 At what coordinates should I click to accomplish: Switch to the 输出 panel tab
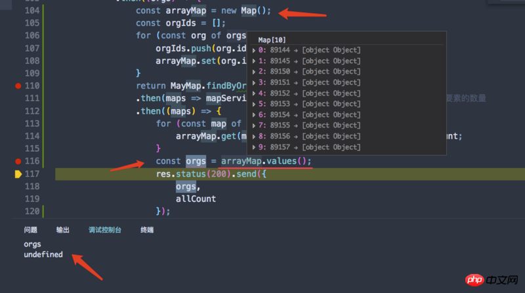click(62, 230)
